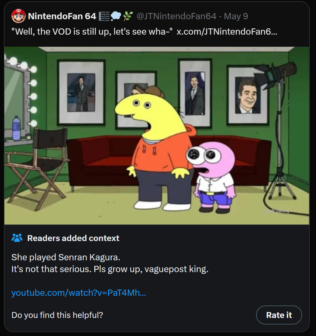Click the thought bubble emoji icon

[x=116, y=16]
